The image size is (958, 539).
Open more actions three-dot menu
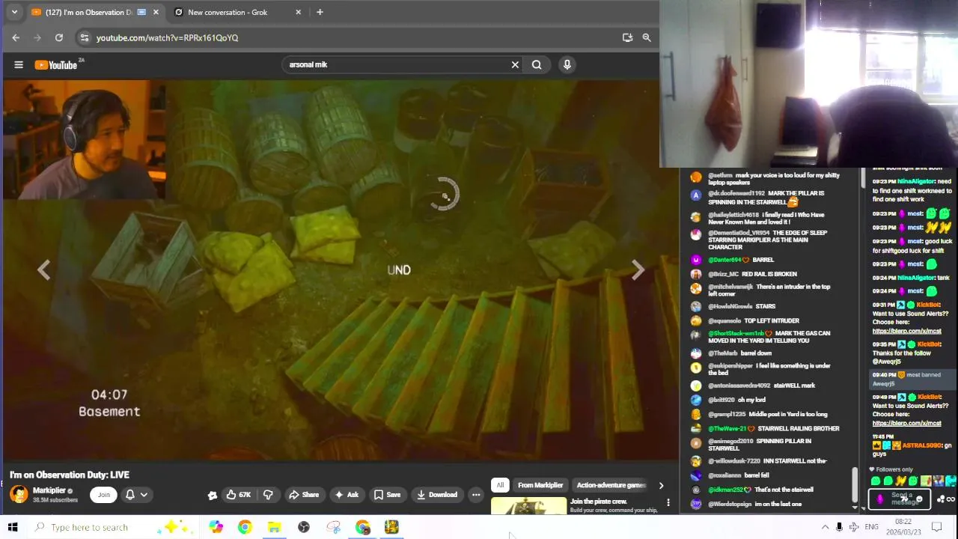[x=476, y=494]
